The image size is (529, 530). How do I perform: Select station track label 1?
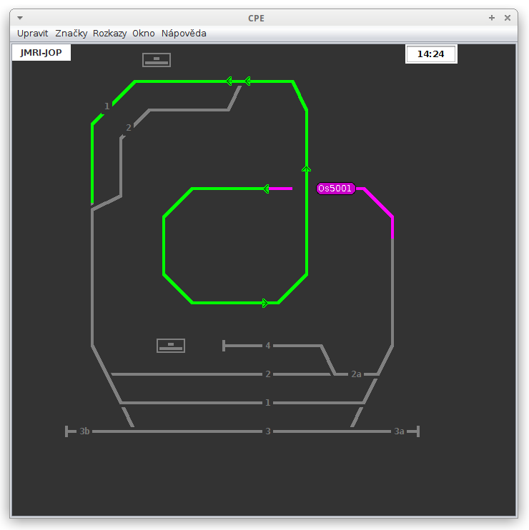[268, 403]
